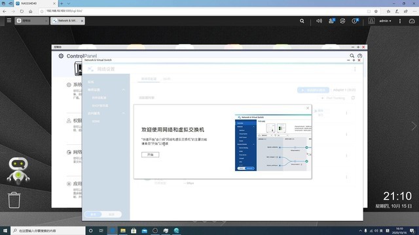Open the dashboard gauge icon
This screenshot has width=419, height=235.
point(412,21)
